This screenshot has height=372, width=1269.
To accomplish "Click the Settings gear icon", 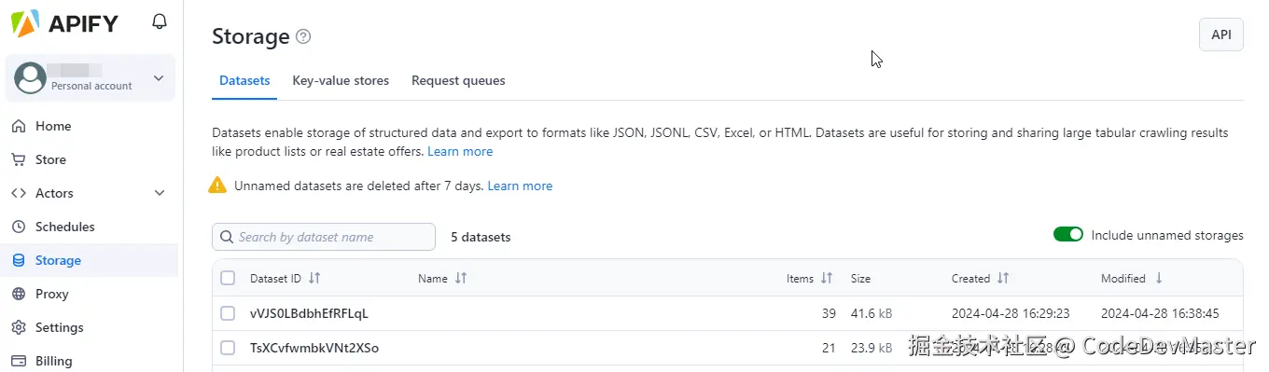I will coord(19,327).
